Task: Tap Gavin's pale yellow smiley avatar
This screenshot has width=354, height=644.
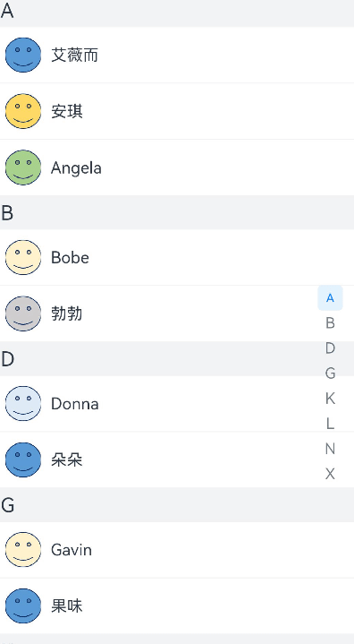Action: 23,550
